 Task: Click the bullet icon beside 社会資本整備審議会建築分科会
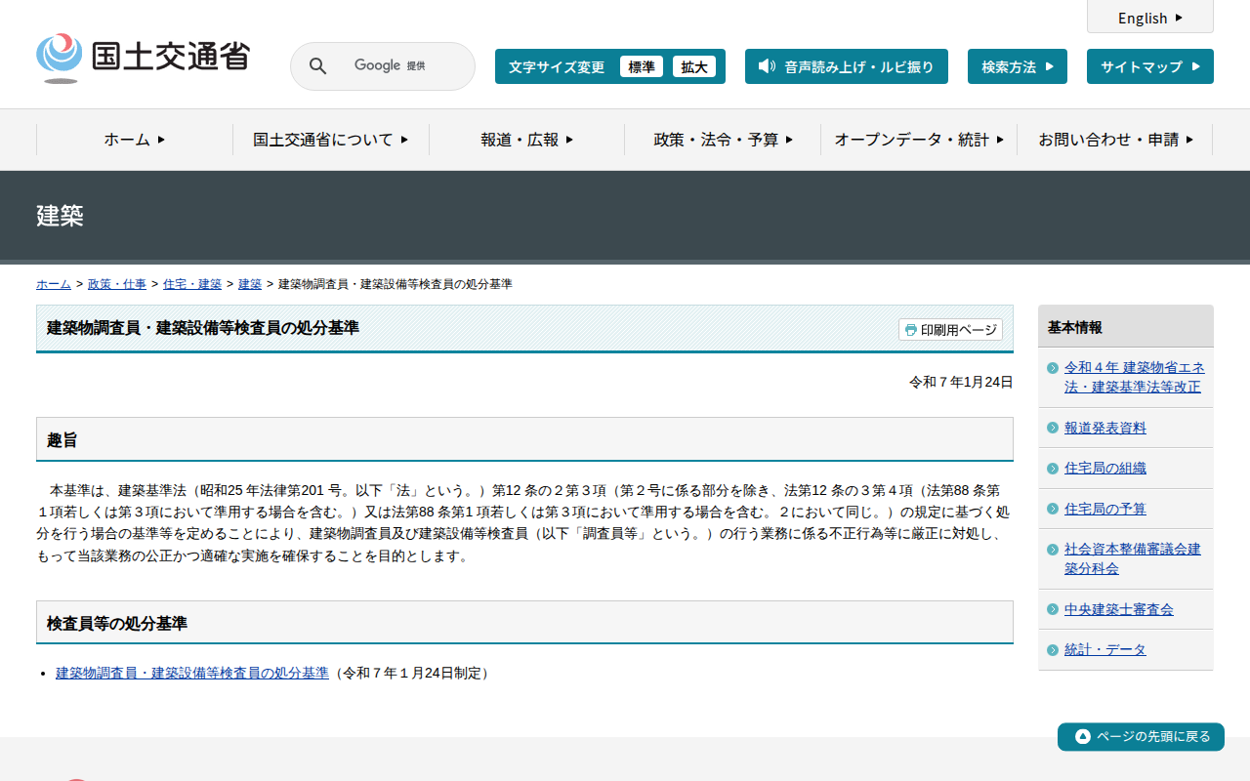(1053, 550)
